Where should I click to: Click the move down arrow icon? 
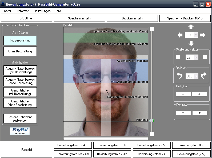(191, 43)
